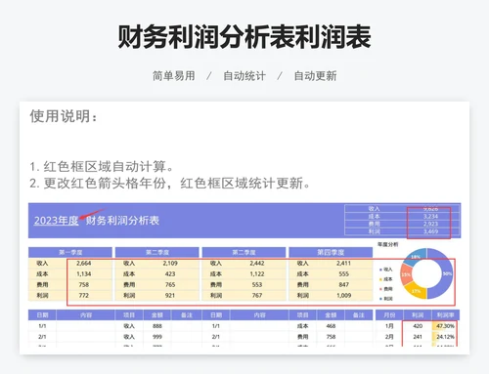489x374 pixels.
Task: Select the amount cell 999
Action: pyautogui.click(x=157, y=337)
